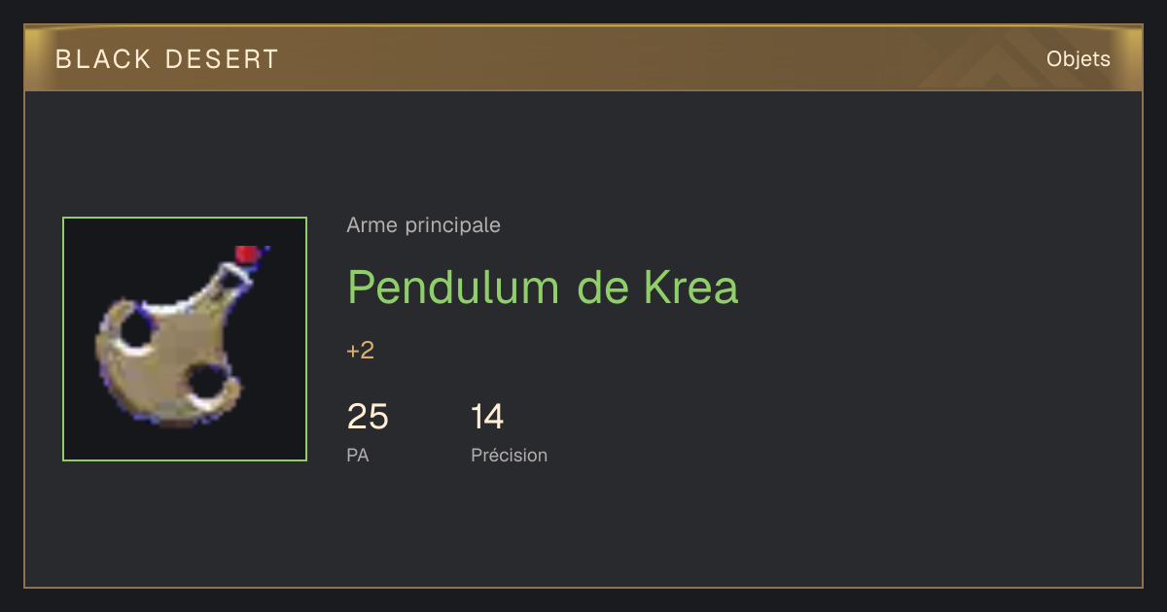The width and height of the screenshot is (1167, 612).
Task: Click the Pendulum de Krea item icon
Action: click(185, 339)
